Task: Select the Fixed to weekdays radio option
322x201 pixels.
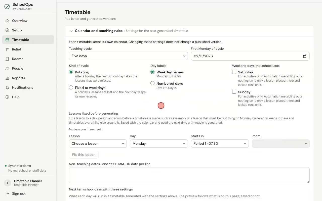Action: 71,88
